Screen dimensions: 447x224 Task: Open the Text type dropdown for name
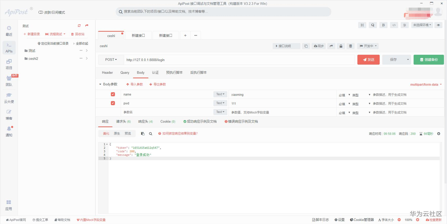(x=220, y=94)
